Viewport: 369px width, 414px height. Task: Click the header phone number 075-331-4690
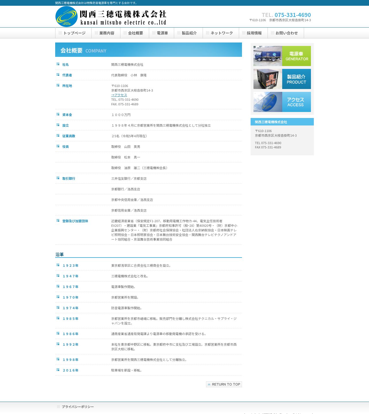293,15
